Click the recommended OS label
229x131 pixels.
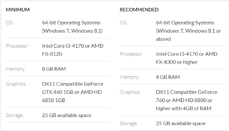tap(123, 23)
